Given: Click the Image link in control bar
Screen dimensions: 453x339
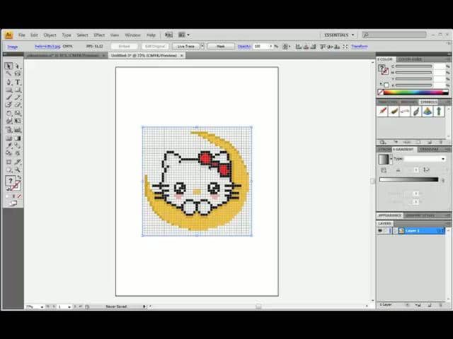Looking at the screenshot, I should (13, 47).
